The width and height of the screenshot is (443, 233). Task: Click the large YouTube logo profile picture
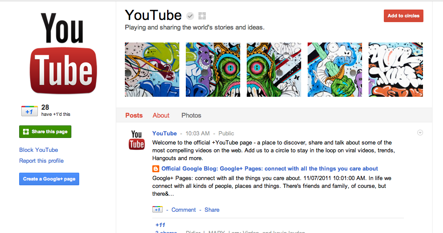pos(63,53)
